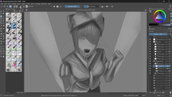This screenshot has width=172, height=97.
Task: Select the Reference Images pin tool
Action: [x=1, y=44]
